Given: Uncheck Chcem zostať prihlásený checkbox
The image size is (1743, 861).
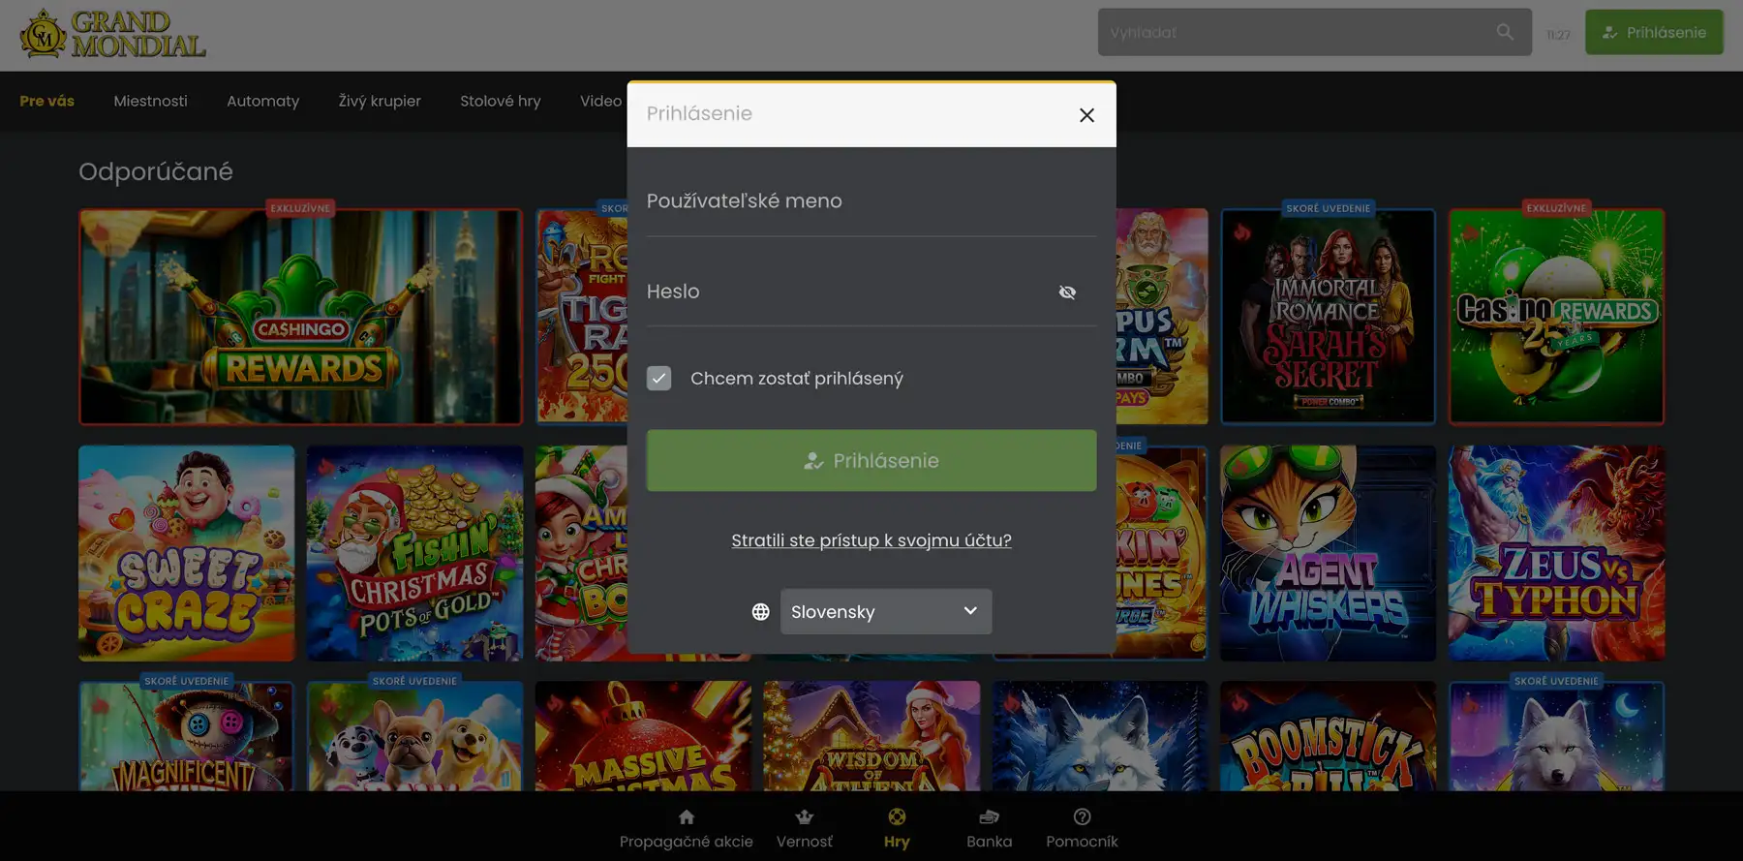Looking at the screenshot, I should click(x=658, y=378).
